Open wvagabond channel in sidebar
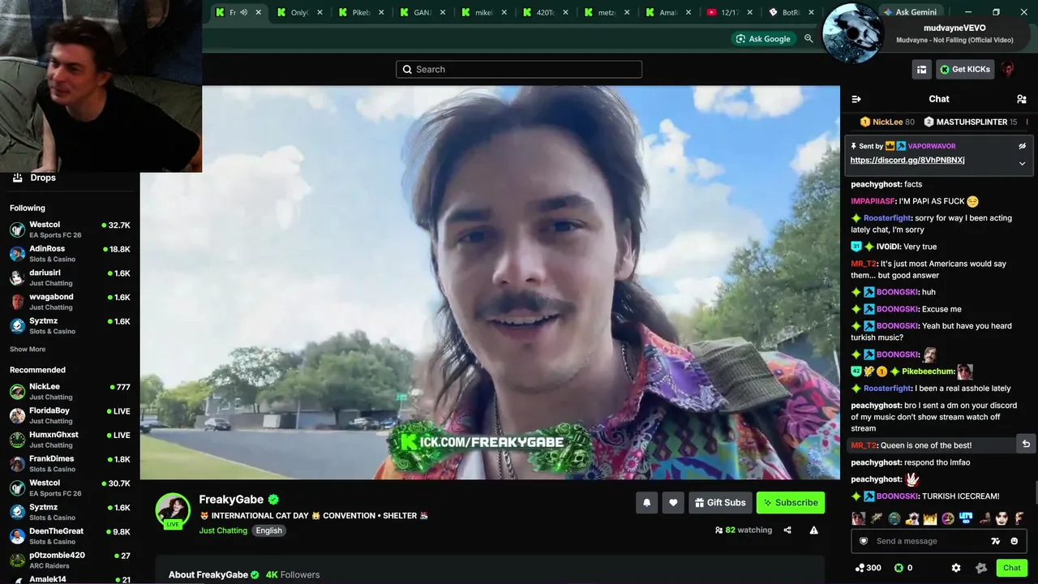1038x584 pixels. (x=70, y=302)
